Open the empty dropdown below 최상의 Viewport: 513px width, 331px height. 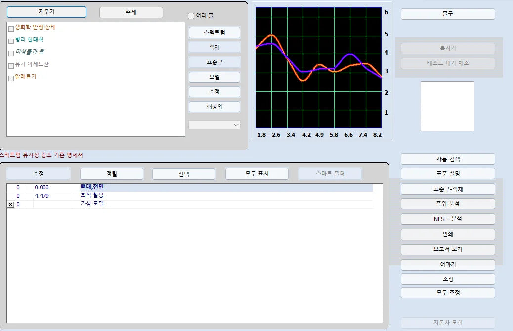coord(214,125)
